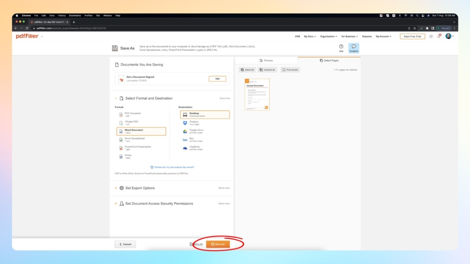Open the Features menu item
The width and height of the screenshot is (470, 264).
(x=367, y=37)
